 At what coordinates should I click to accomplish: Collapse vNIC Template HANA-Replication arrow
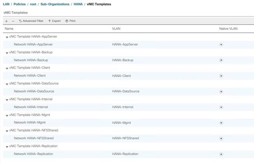[7, 147]
